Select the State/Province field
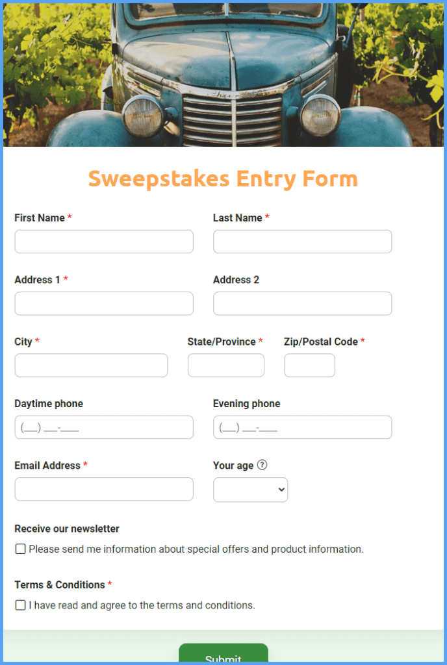The width and height of the screenshot is (447, 665). (x=225, y=366)
